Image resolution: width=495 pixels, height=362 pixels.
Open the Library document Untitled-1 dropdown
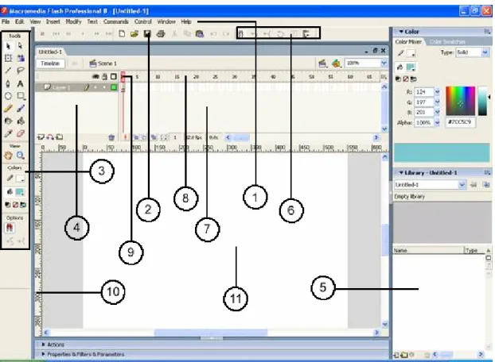click(x=462, y=185)
